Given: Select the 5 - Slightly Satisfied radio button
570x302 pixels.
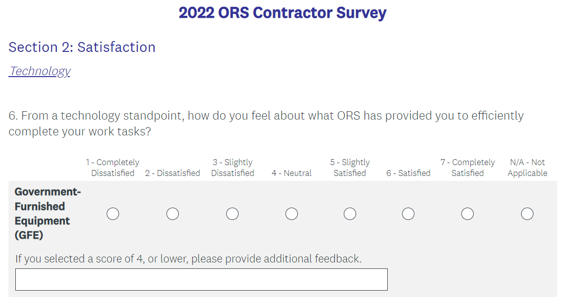Looking at the screenshot, I should (x=350, y=214).
